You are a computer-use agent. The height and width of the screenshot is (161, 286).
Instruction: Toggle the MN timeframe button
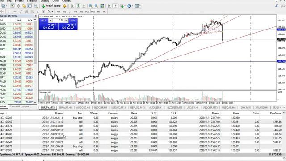59,12
